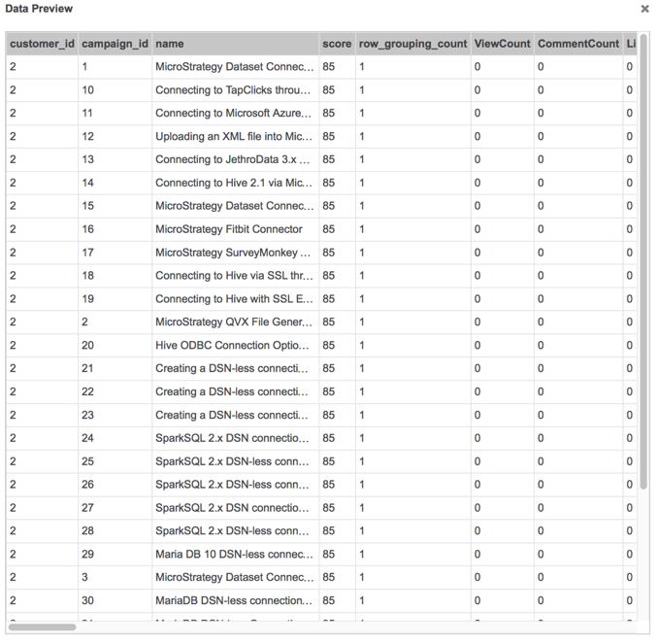657x644 pixels.
Task: Click the ViewCount cell in campaign 20 row
Action: pos(503,346)
